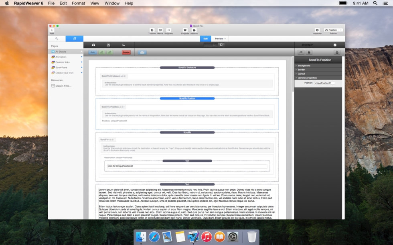Open the Stacks elements library cube icon
The width and height of the screenshot is (393, 245).
pos(93,45)
